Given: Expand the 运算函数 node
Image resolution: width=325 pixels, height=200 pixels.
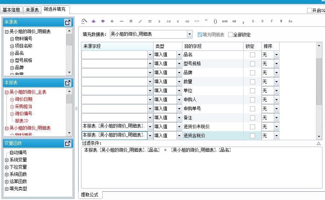Looking at the screenshot, I should pos(6,182).
